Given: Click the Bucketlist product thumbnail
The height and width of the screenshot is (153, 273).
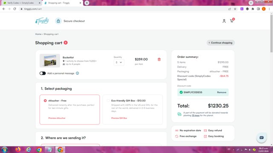Looking at the screenshot, I should 50,60.
